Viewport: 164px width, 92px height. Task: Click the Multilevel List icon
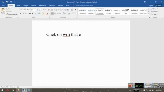(x=60, y=10)
